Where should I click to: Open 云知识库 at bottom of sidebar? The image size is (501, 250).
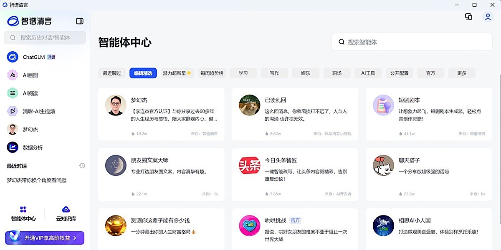[x=66, y=212]
